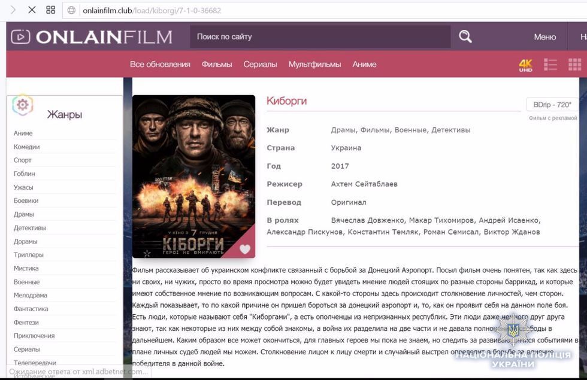Open browser speed dial grid icon
This screenshot has height=380, width=587.
(x=50, y=10)
